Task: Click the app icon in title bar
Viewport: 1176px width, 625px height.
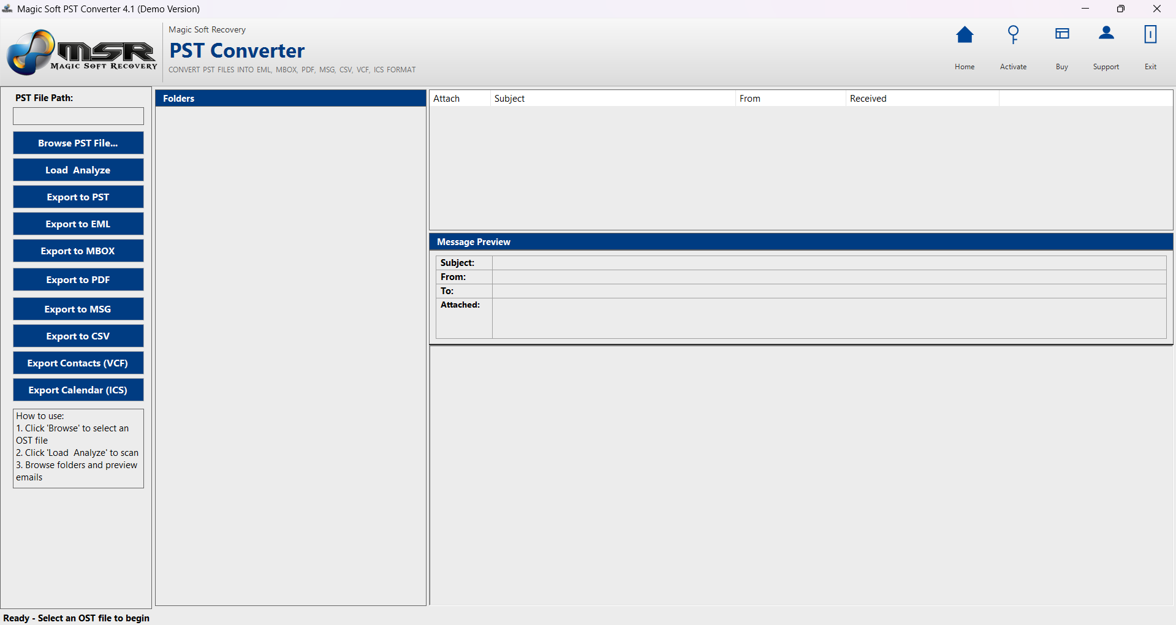Action: pyautogui.click(x=7, y=9)
